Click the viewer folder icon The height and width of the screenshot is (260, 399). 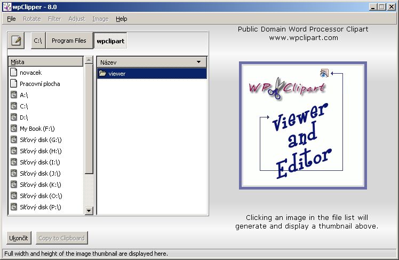point(102,74)
